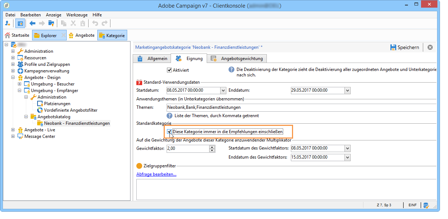
Task: Switch to the Allgemein tab
Action: click(x=152, y=59)
